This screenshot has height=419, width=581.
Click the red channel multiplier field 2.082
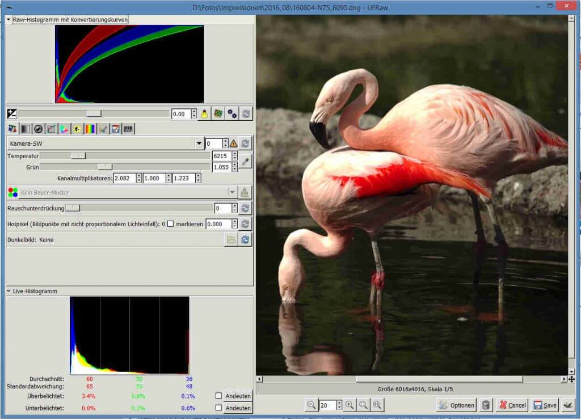click(x=124, y=179)
